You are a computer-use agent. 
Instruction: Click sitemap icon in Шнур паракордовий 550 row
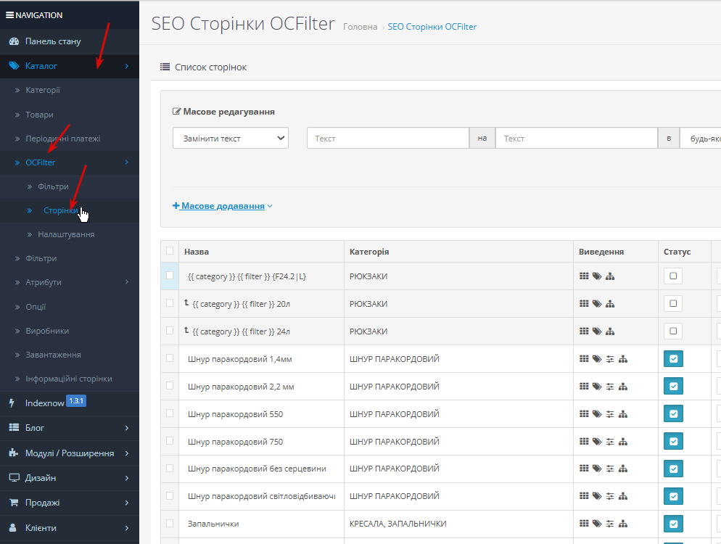[x=622, y=414]
